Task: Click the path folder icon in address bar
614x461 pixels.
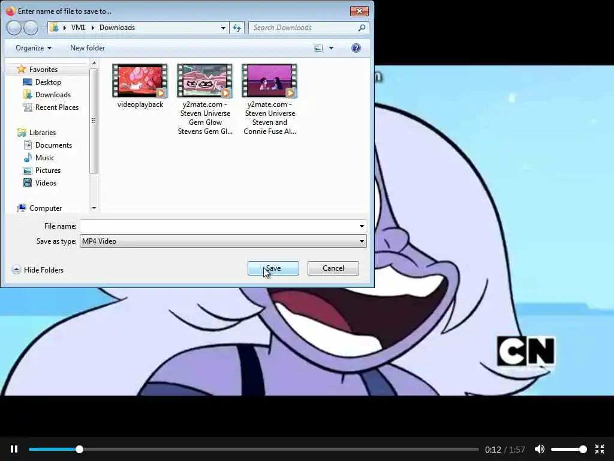Action: point(55,28)
